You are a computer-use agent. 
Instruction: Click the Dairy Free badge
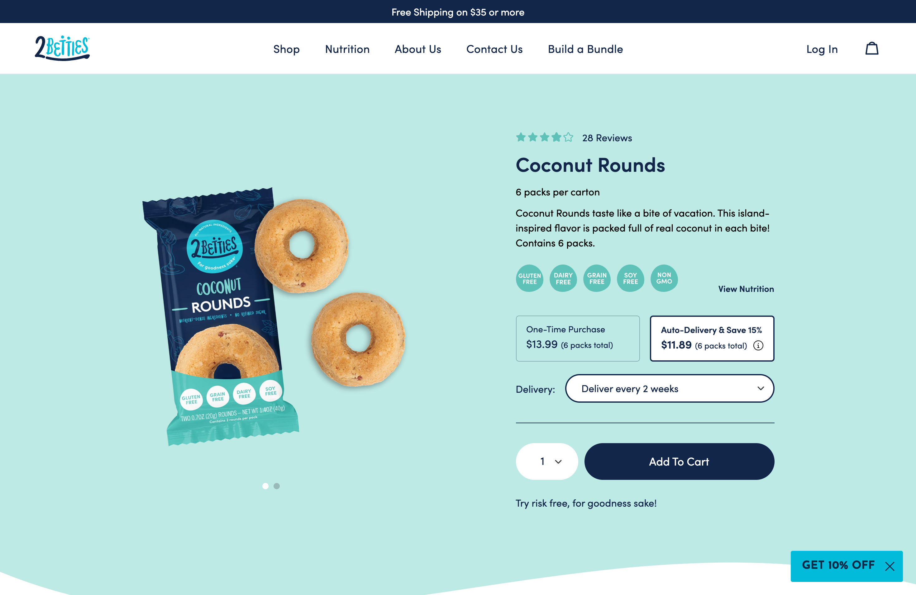tap(563, 278)
